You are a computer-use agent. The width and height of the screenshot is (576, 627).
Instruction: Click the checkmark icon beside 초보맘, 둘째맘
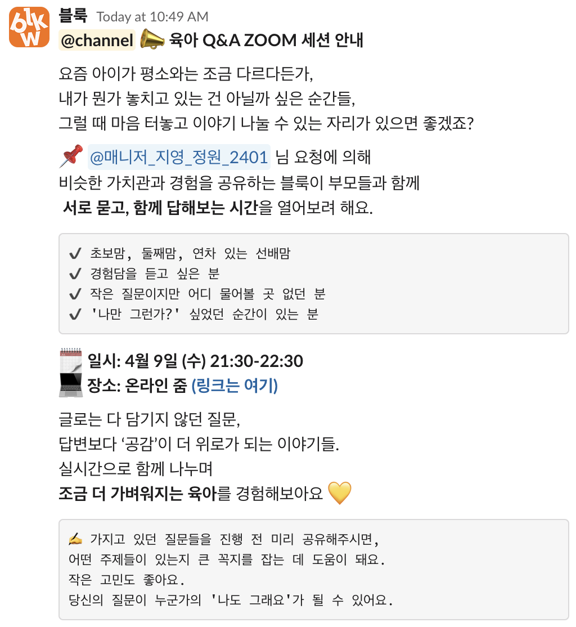point(76,253)
